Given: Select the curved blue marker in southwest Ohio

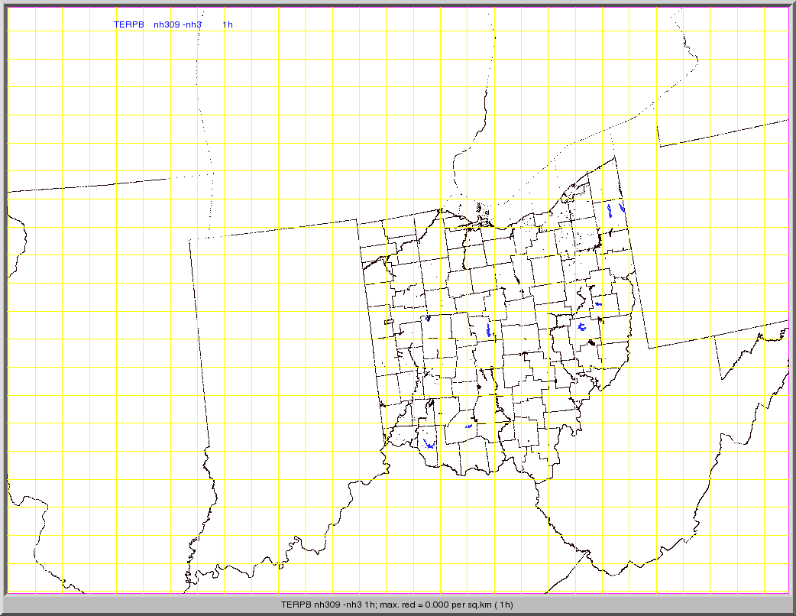Looking at the screenshot, I should coord(429,443).
